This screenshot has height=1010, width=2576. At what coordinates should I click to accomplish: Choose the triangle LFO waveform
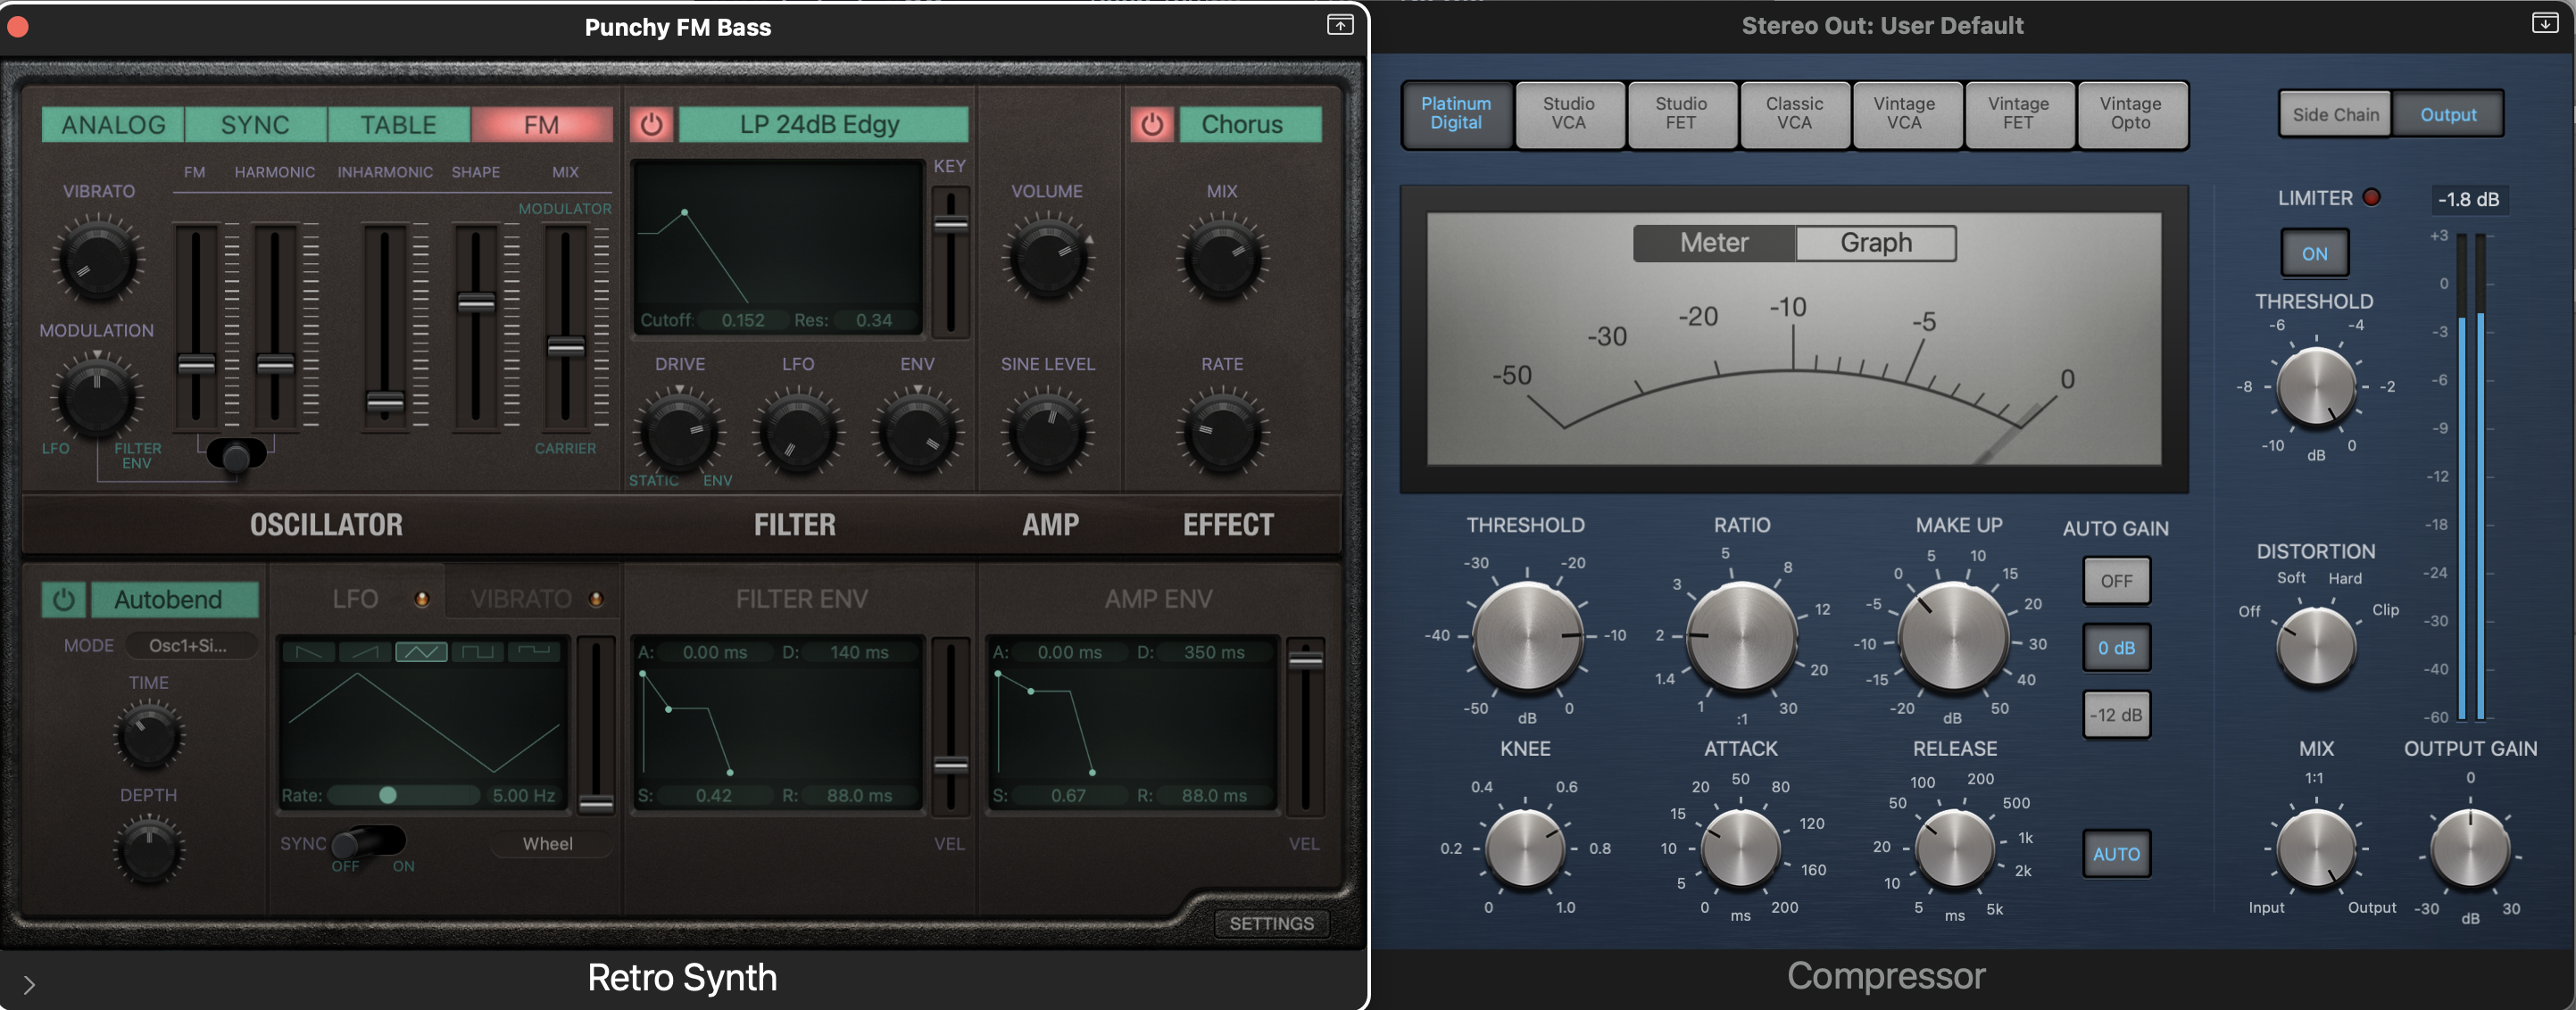click(x=421, y=652)
